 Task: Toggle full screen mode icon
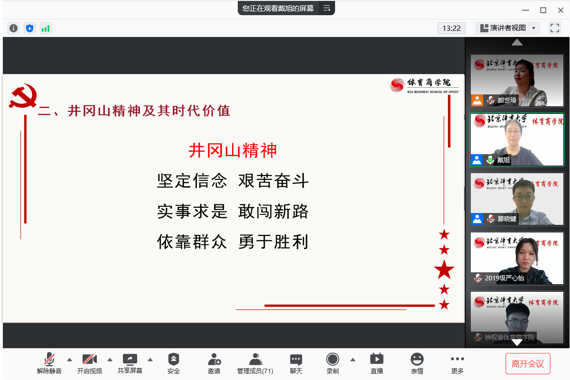555,28
